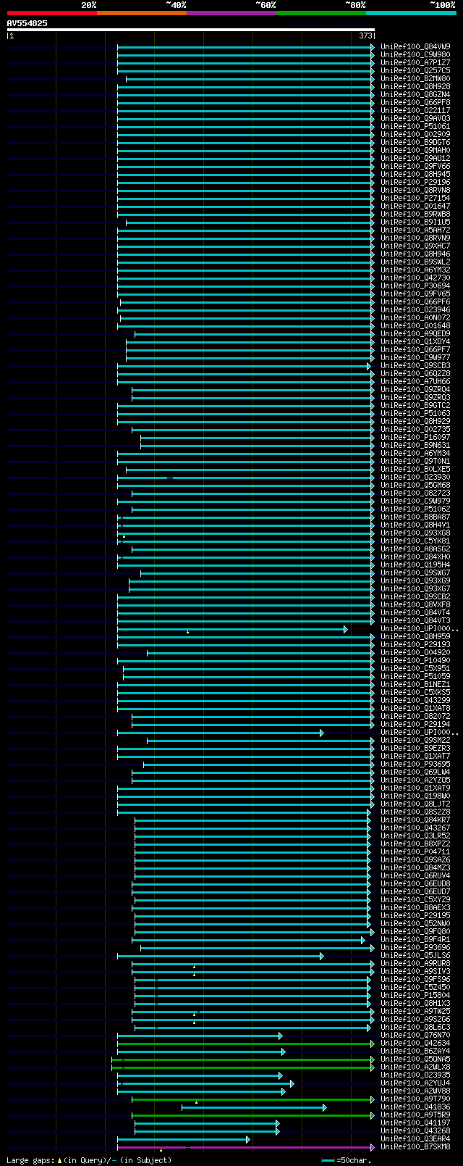
Task: Select the UniRef100_A9SIV3 label
Action: pos(415,972)
